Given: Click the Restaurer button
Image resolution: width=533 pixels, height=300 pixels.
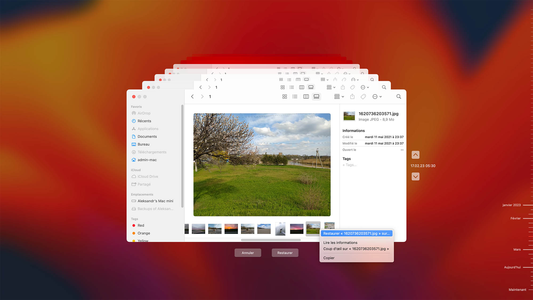Looking at the screenshot, I should (x=285, y=252).
